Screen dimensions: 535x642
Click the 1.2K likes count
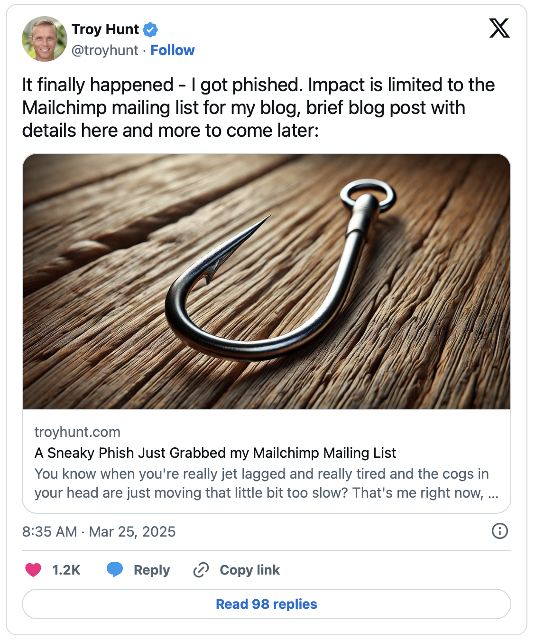coord(66,570)
